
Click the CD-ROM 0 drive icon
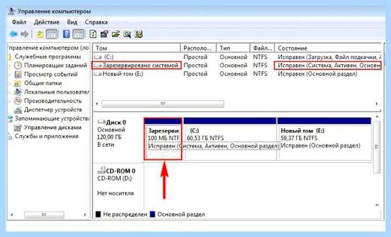[102, 170]
